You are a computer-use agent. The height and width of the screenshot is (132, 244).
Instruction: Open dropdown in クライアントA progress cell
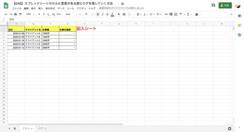click(x=74, y=33)
